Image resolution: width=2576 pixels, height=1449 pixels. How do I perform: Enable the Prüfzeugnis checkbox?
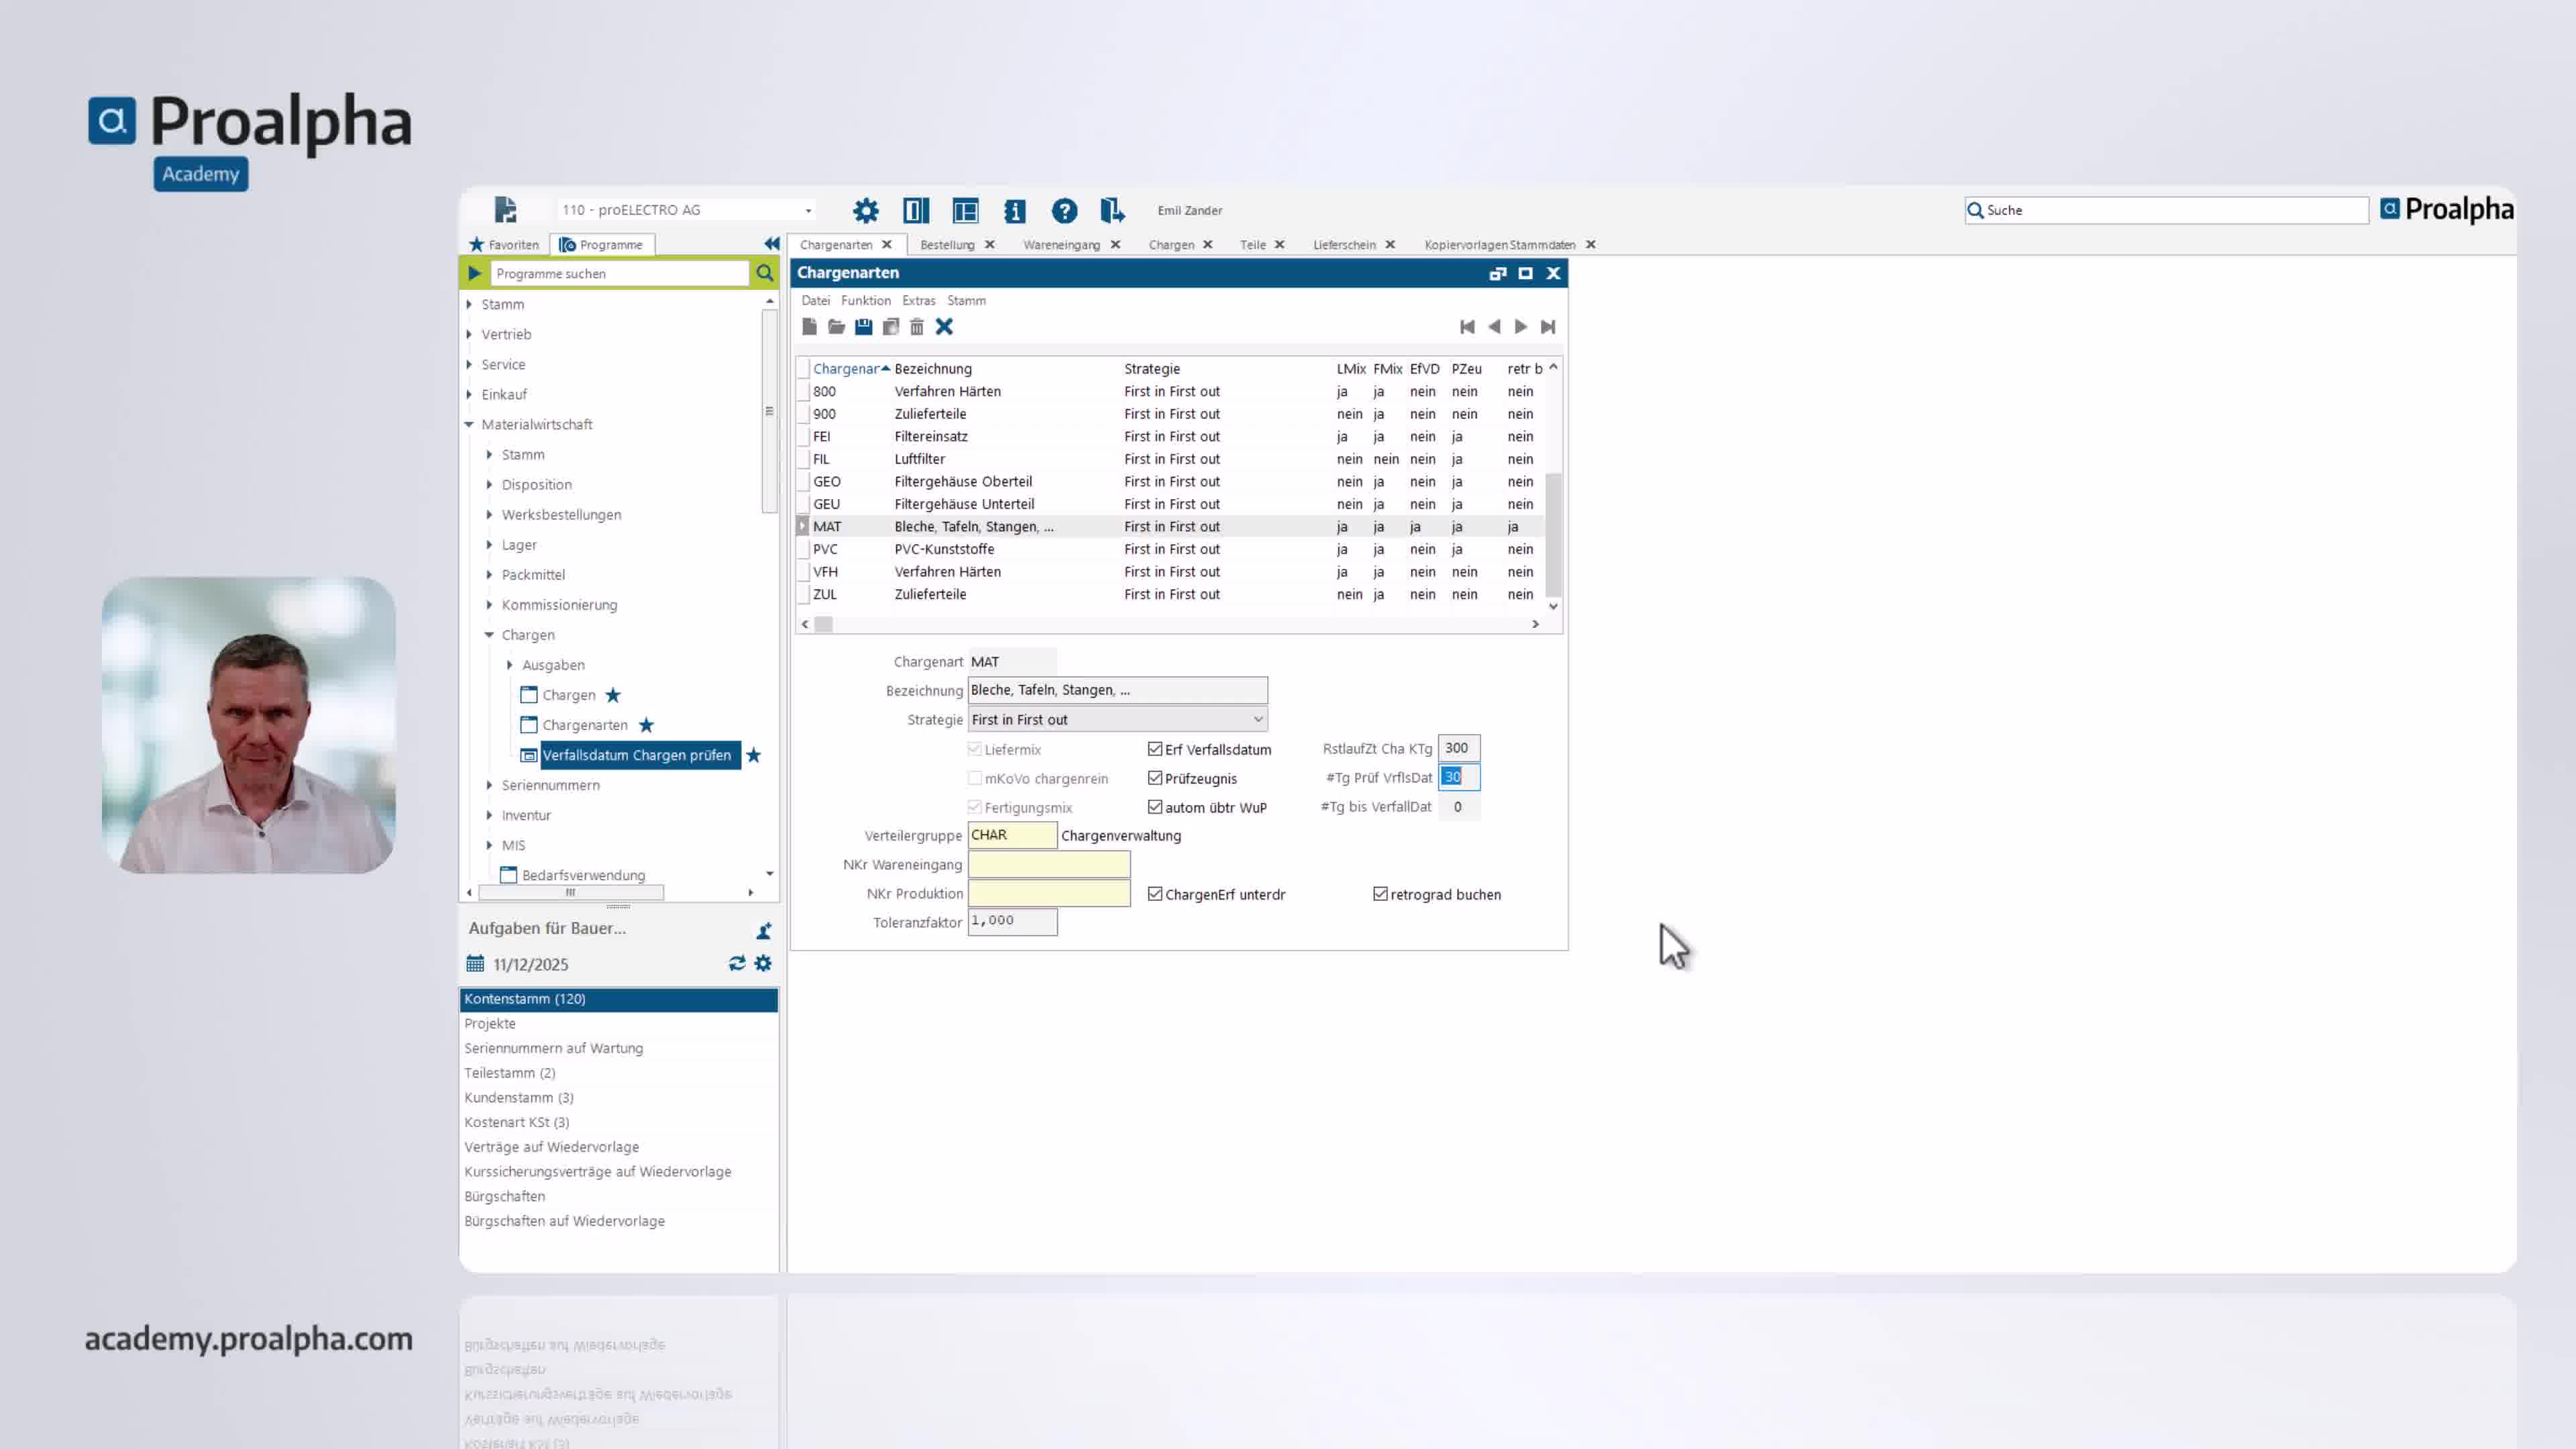[1155, 778]
